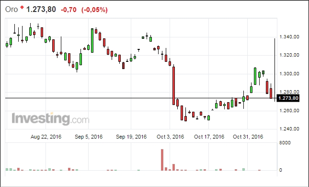Click the 1.260,00 price axis label
This screenshot has width=309, height=187.
pos(289,110)
